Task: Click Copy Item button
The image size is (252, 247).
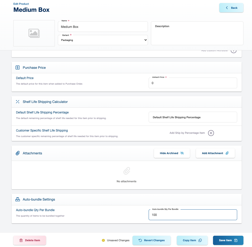Action: (x=192, y=240)
